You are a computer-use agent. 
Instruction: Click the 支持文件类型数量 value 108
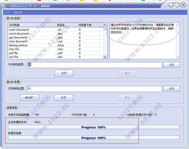(x=37, y=115)
